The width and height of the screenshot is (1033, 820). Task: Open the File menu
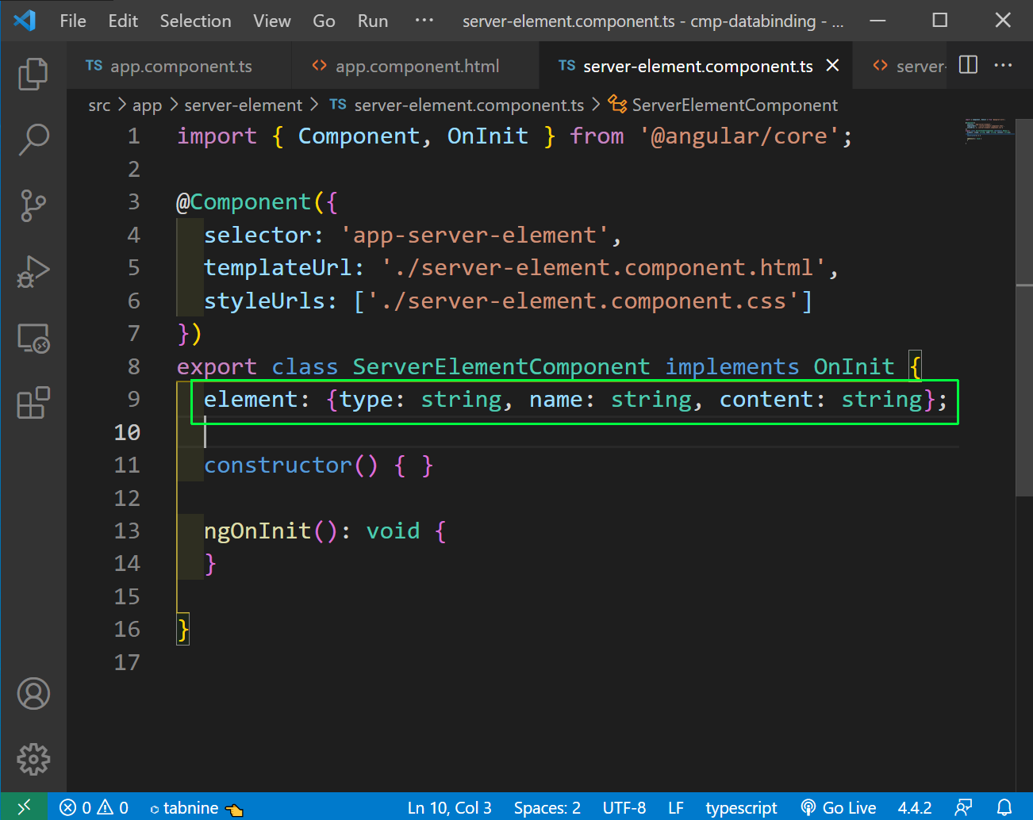point(73,21)
